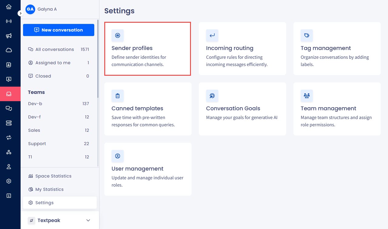Open the Home icon in the left rail
This screenshot has width=388, height=229.
[9, 7]
